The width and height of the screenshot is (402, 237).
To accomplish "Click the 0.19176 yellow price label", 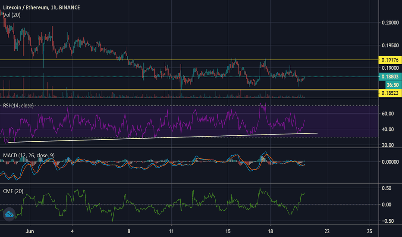I will (x=390, y=60).
